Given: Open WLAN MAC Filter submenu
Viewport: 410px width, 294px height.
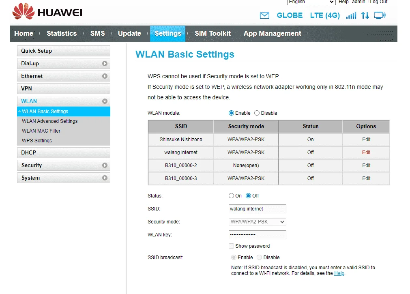Looking at the screenshot, I should [x=41, y=131].
